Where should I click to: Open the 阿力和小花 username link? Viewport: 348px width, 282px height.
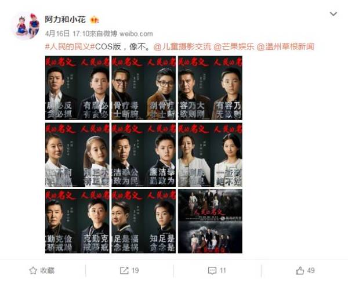(x=65, y=20)
